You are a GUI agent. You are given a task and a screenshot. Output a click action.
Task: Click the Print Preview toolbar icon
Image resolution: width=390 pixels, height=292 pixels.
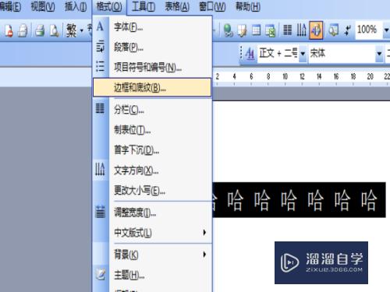54,30
